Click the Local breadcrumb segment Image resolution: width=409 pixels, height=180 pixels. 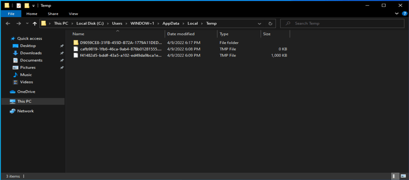coord(192,24)
